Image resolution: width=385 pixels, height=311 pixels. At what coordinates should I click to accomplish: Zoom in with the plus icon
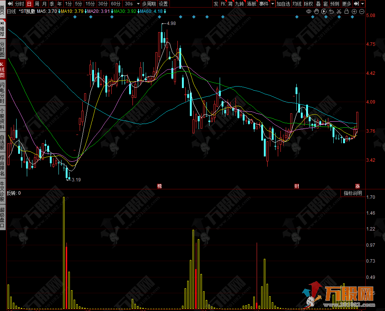pos(354,12)
